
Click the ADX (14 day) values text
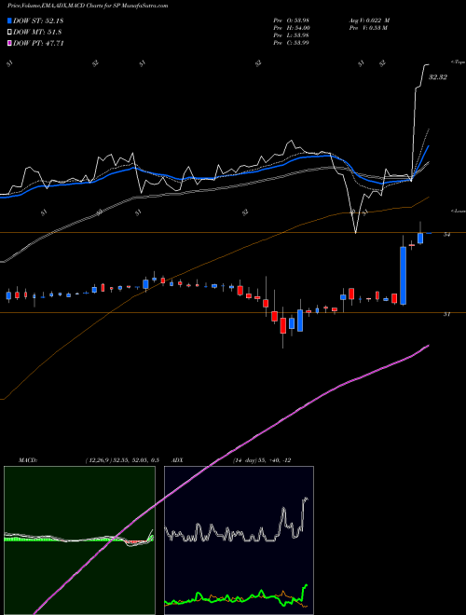260,460
